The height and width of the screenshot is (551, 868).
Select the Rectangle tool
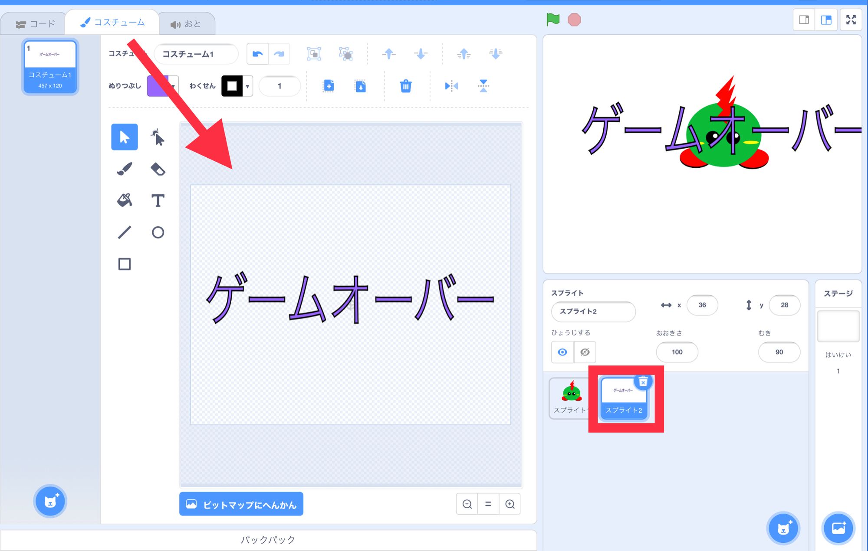[x=124, y=264]
